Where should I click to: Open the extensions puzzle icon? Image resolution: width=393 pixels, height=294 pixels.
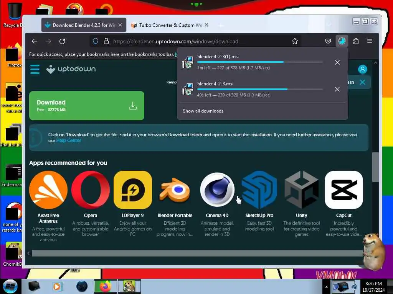(356, 41)
